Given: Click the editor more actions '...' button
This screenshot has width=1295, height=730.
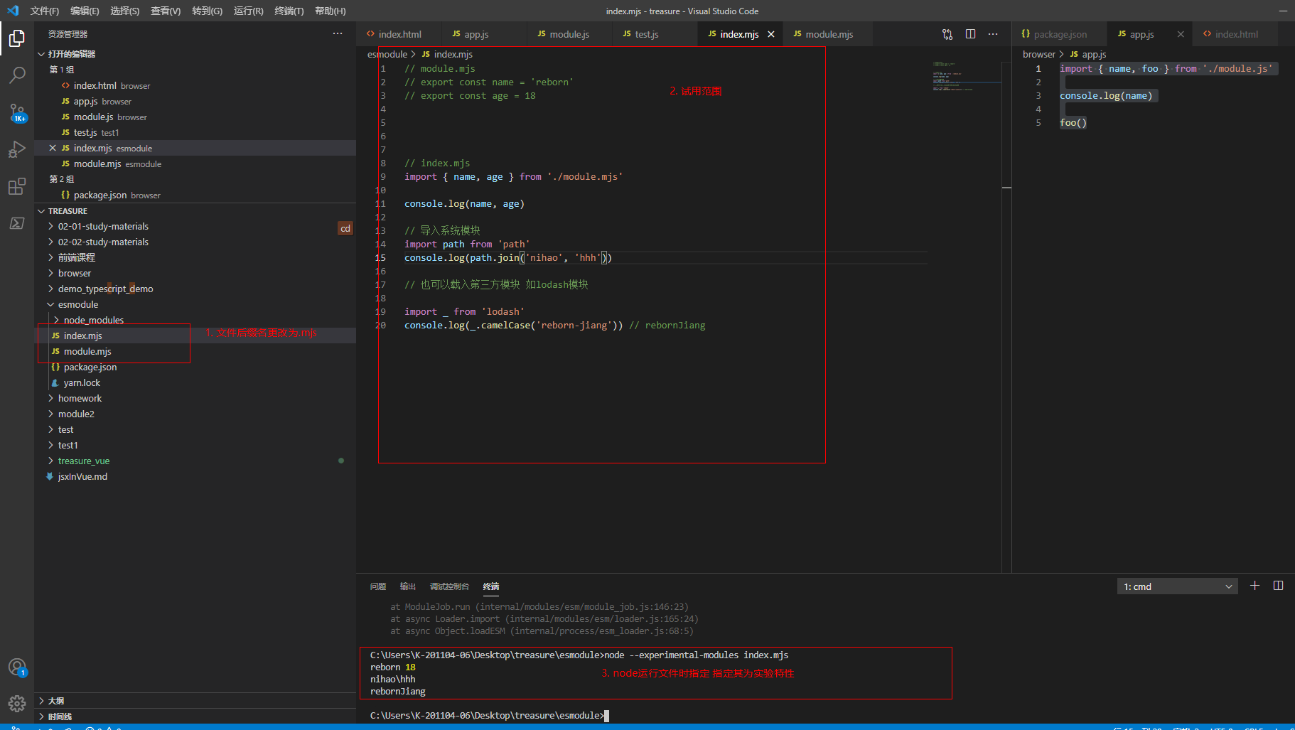Looking at the screenshot, I should pyautogui.click(x=993, y=33).
